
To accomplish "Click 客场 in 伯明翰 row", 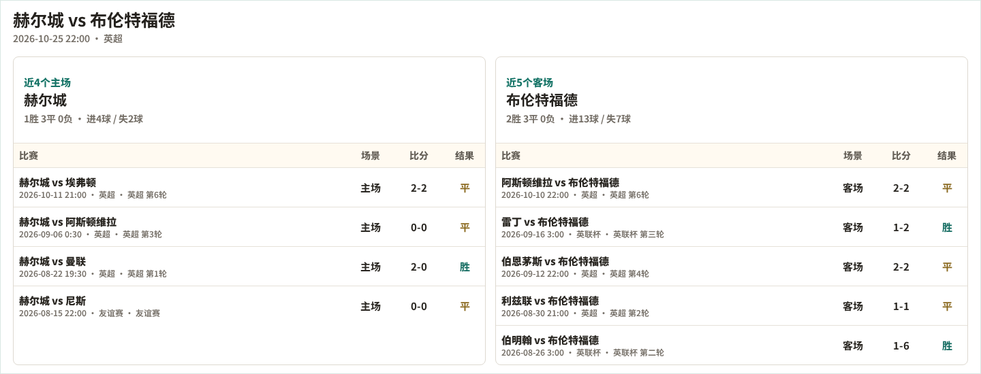I will click(853, 345).
